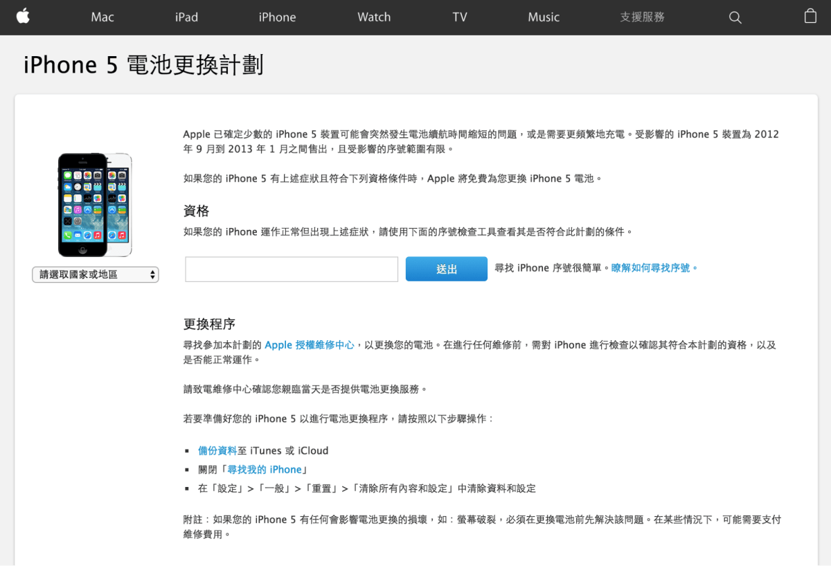Click the 清除所有內容和設定 bullet line
This screenshot has height=566, width=831.
click(367, 488)
